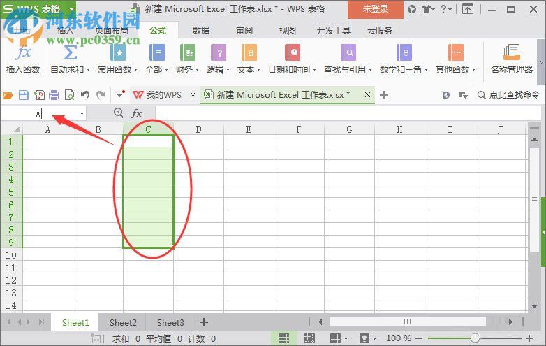
Task: Click the Open folder icon in quick toolbar
Action: tap(8, 95)
